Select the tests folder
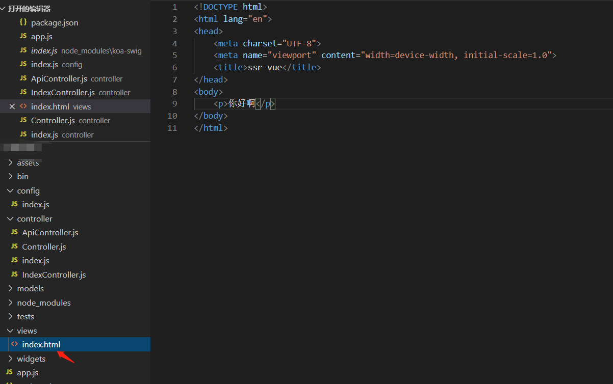613x384 pixels. click(x=25, y=316)
